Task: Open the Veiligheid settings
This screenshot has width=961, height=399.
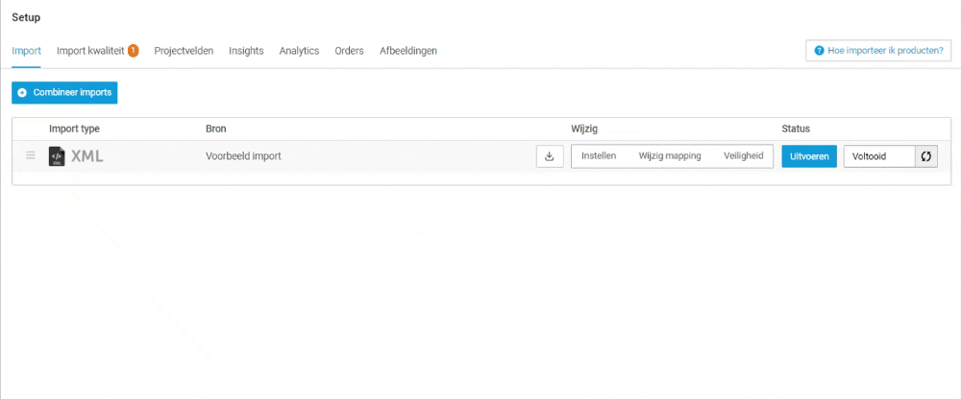Action: pos(744,156)
